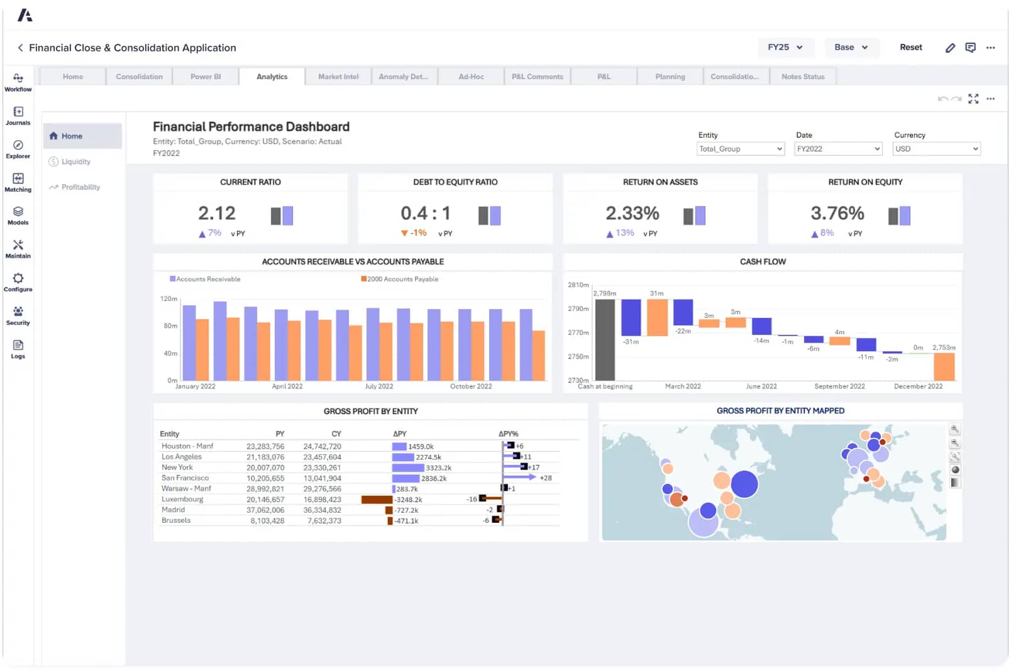Enable globe view on the entity map
The image size is (1011, 671).
point(954,469)
